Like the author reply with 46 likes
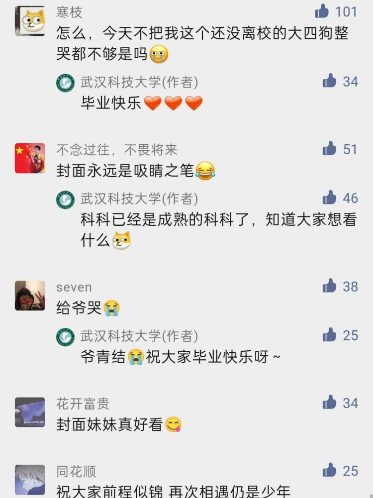The width and height of the screenshot is (373, 498). pyautogui.click(x=329, y=197)
